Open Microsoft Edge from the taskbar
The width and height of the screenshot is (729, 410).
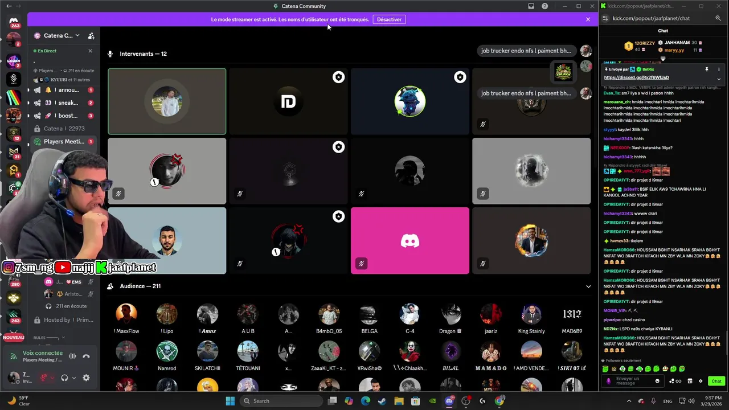point(365,401)
